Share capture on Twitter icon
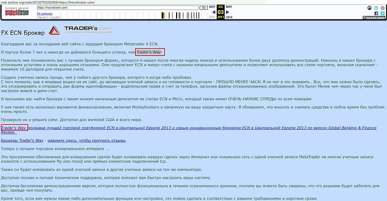This screenshot has width=387, height=201. [383, 13]
